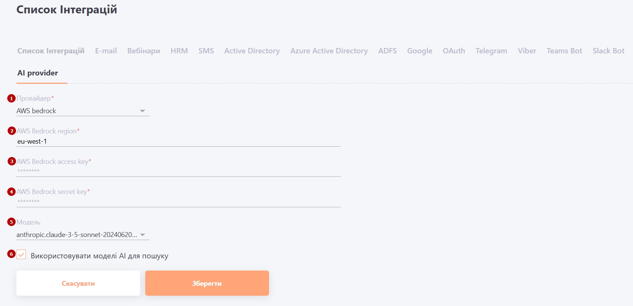Toggle the AI models for search checkbox
This screenshot has height=306, width=633.
click(x=21, y=255)
